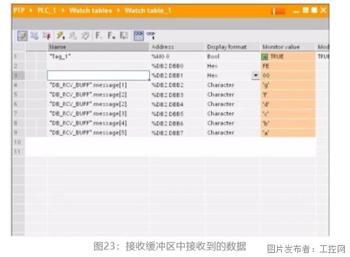The height and width of the screenshot is (257, 350).
Task: Click the empty Name input field in row 3
Action: [98, 76]
